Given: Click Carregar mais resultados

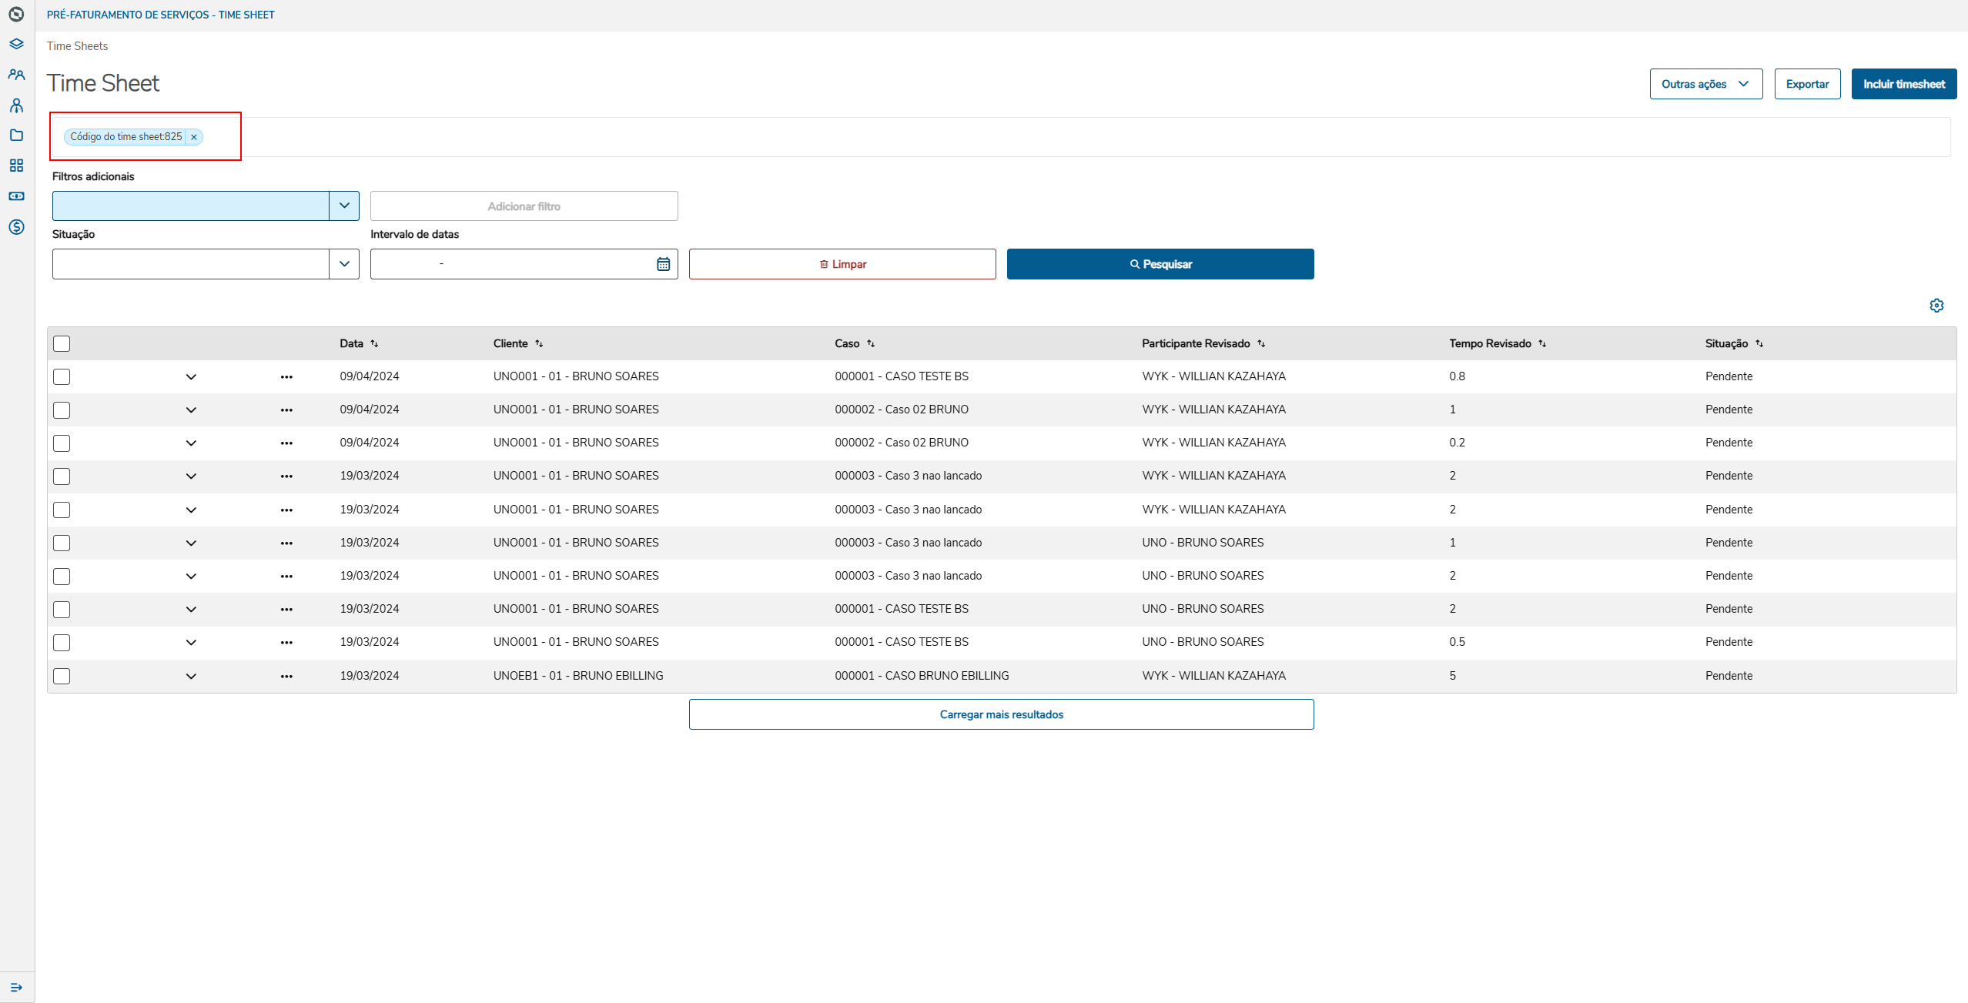Looking at the screenshot, I should click(x=1001, y=714).
